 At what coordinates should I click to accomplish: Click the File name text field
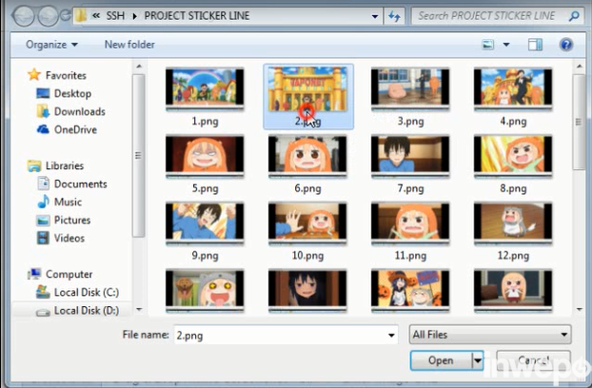click(280, 335)
